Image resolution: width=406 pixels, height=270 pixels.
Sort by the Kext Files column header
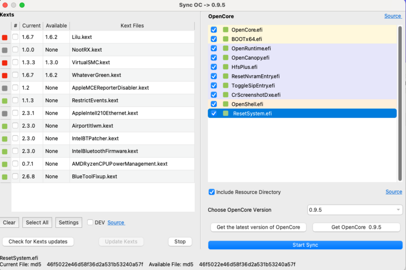(132, 25)
